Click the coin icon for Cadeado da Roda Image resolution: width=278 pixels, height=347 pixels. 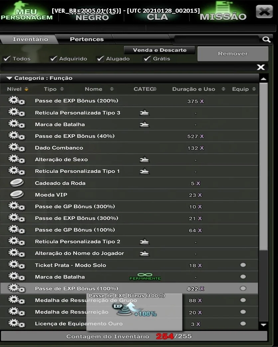pos(17,183)
